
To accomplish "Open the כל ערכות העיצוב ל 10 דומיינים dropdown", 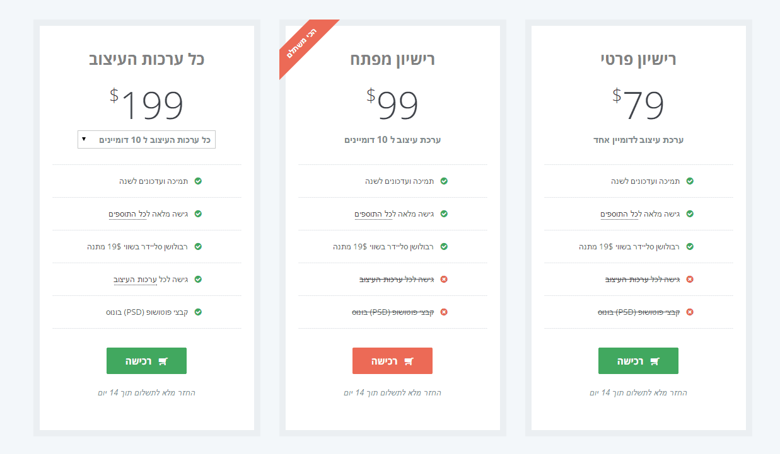I will pos(146,140).
